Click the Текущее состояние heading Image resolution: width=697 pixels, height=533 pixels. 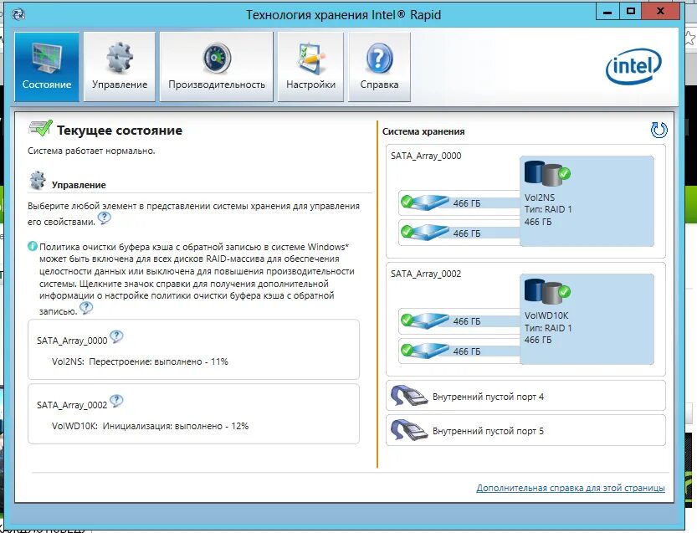click(120, 131)
